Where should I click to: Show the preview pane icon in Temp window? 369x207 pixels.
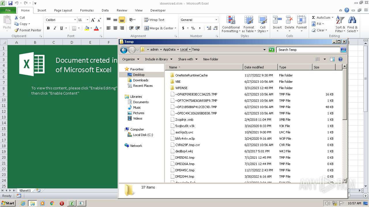(x=332, y=59)
